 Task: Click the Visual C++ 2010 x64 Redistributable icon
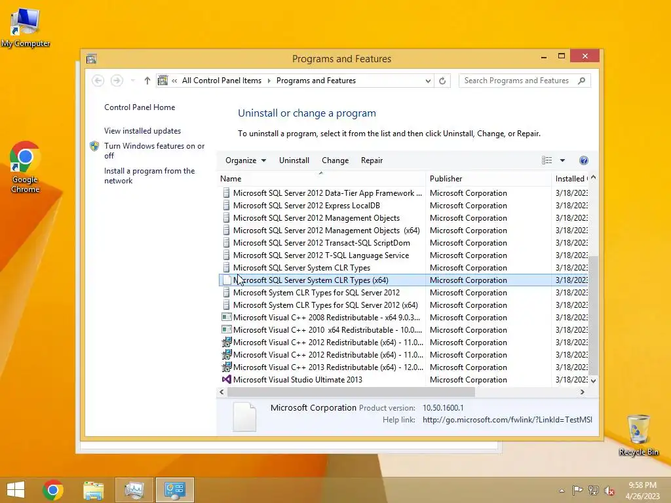pos(226,330)
